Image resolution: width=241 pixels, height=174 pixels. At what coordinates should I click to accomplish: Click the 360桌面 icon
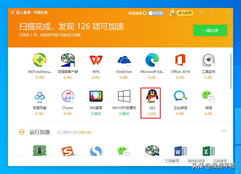pos(96,96)
